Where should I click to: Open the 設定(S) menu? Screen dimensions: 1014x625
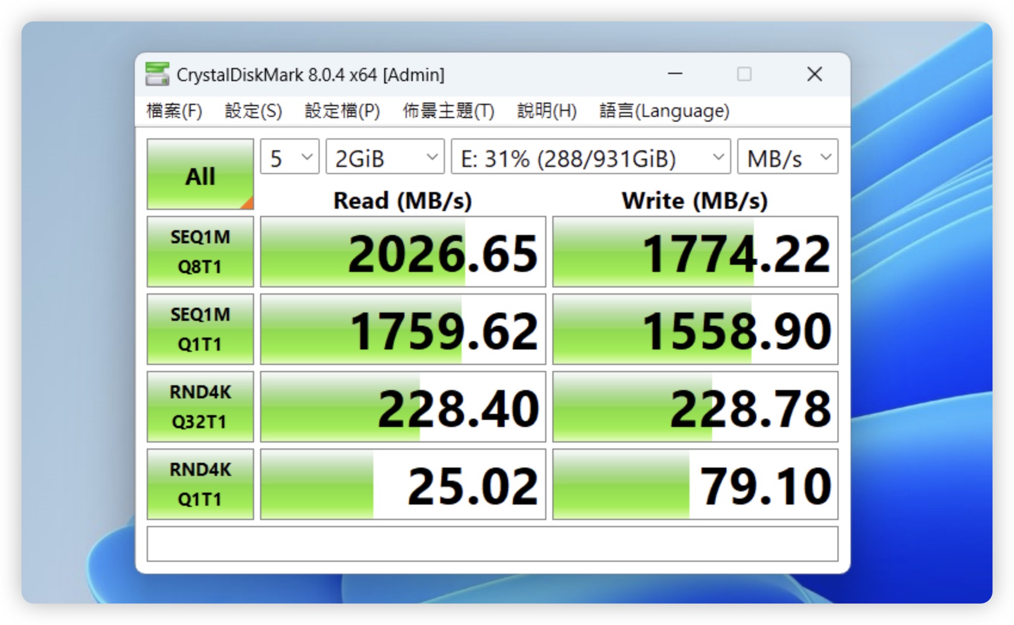[x=253, y=111]
